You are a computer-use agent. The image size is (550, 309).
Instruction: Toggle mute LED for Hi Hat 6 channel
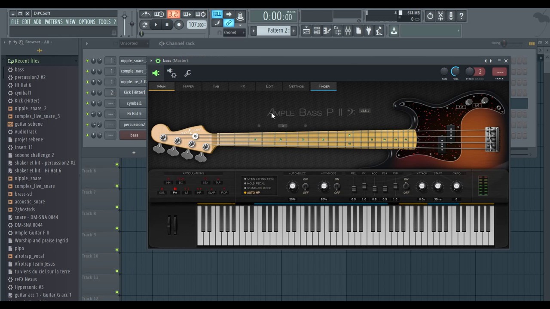[87, 114]
